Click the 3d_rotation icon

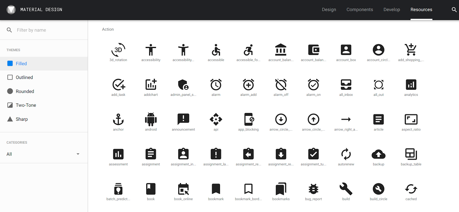click(118, 50)
